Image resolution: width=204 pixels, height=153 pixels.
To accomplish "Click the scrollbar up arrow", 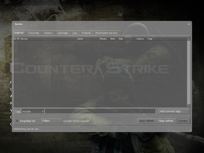I will pos(188,39).
